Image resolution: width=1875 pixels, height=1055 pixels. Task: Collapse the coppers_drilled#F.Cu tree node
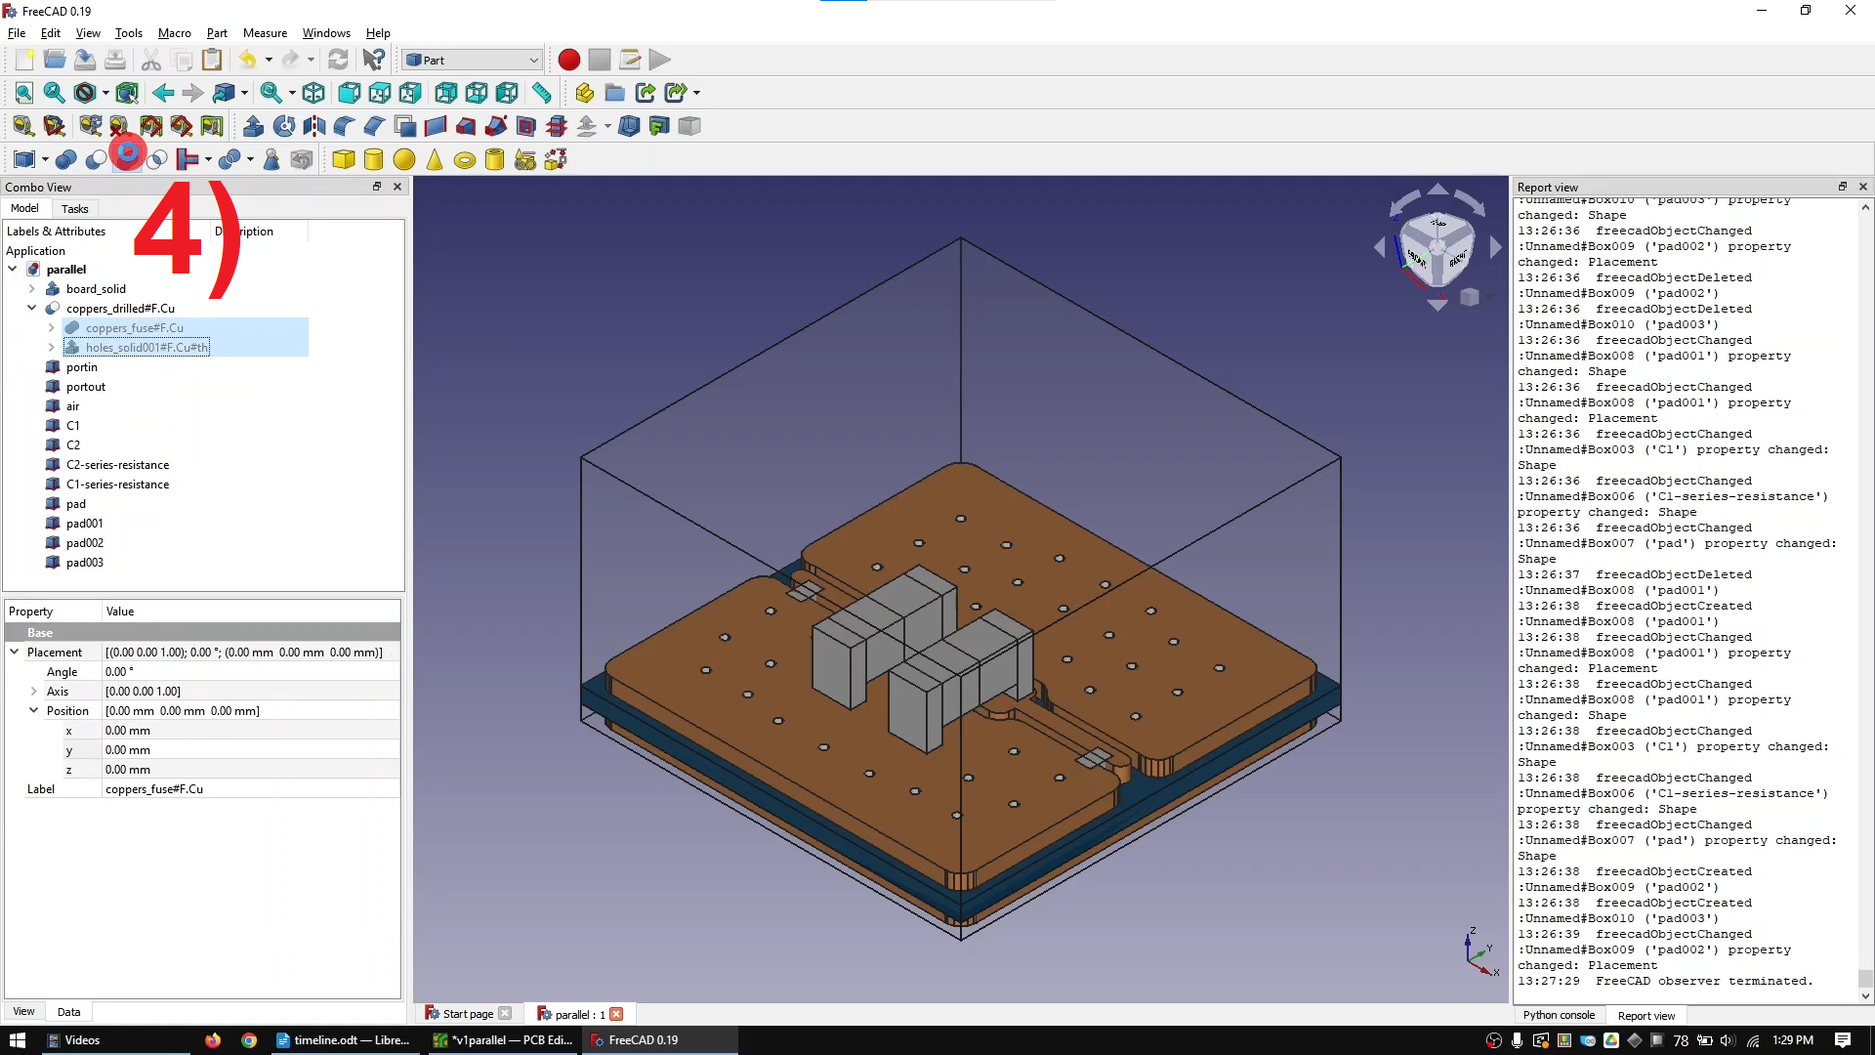click(x=32, y=308)
